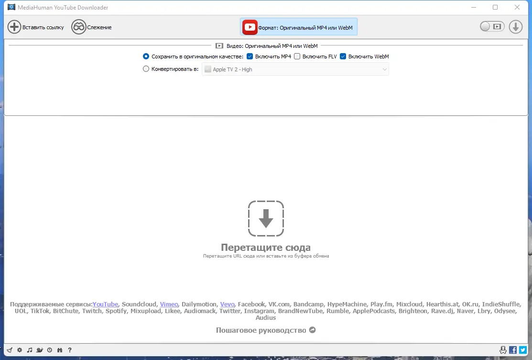Open help with the question mark icon
The height and width of the screenshot is (360, 532).
[x=70, y=350]
